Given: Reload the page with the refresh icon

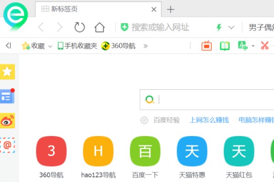Looking at the screenshot, I should tap(79, 27).
